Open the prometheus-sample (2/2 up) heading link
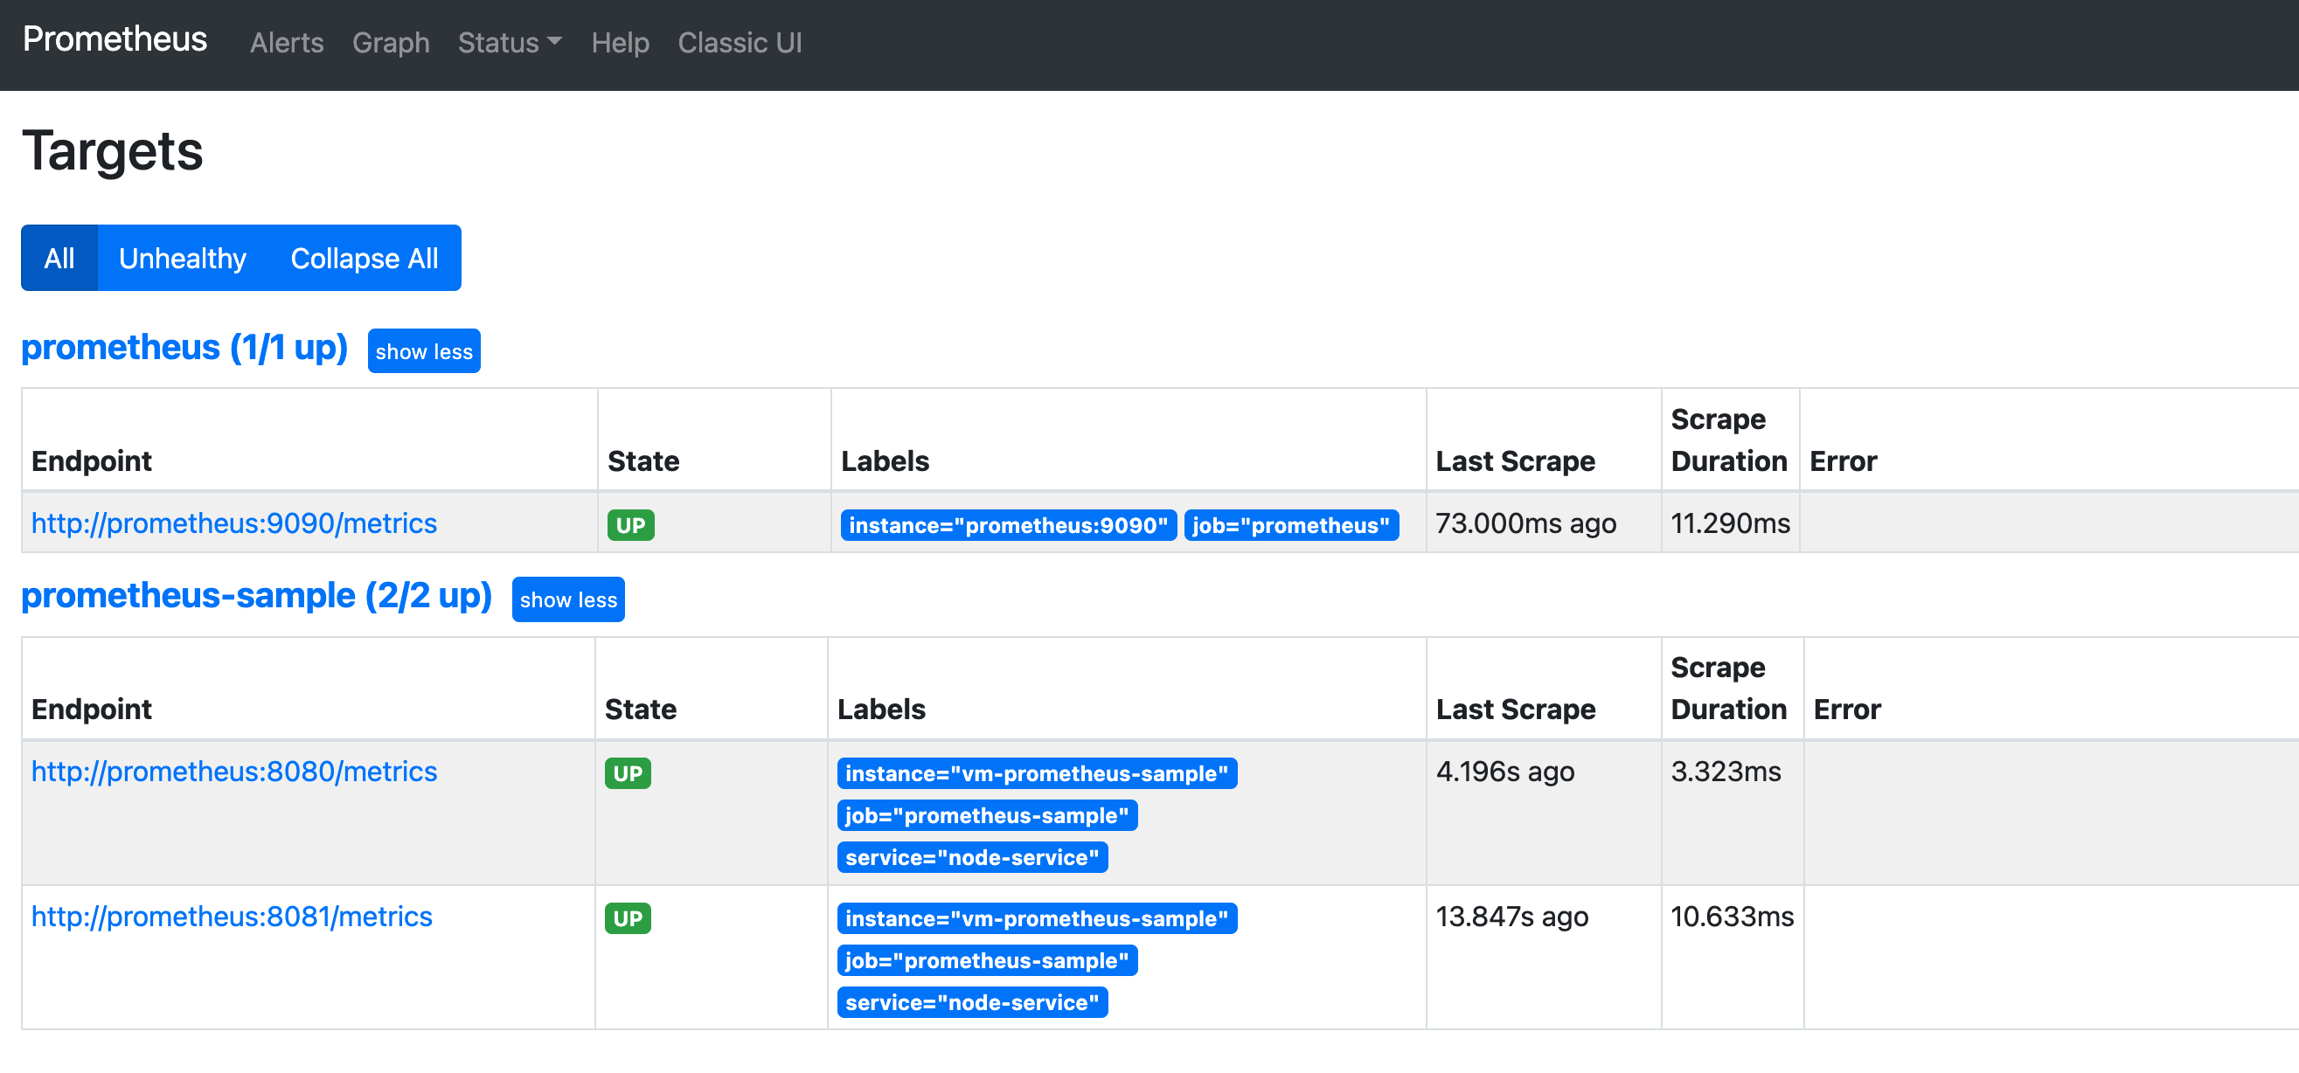2299x1073 pixels. click(x=257, y=596)
